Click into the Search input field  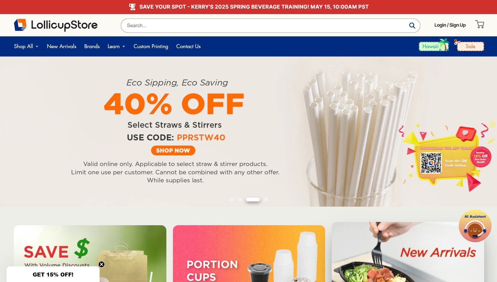[265, 26]
